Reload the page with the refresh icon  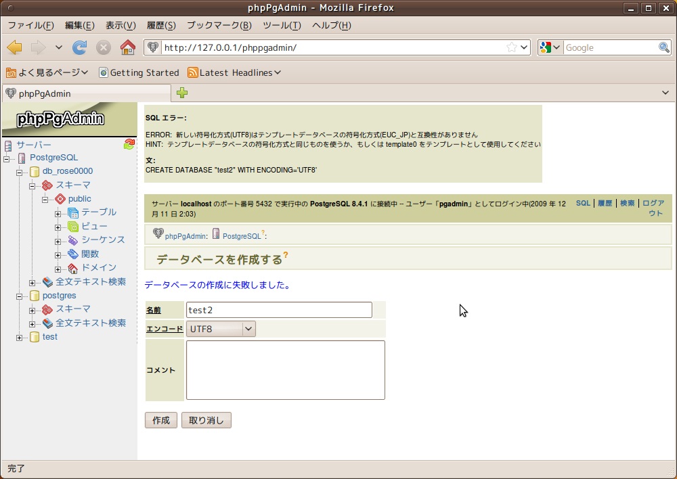coord(79,47)
